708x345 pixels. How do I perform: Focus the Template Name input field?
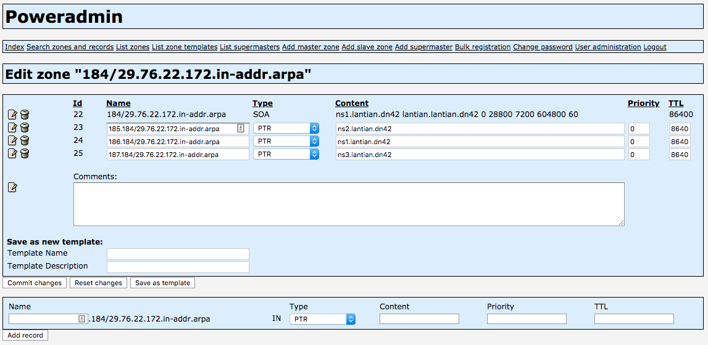click(178, 254)
